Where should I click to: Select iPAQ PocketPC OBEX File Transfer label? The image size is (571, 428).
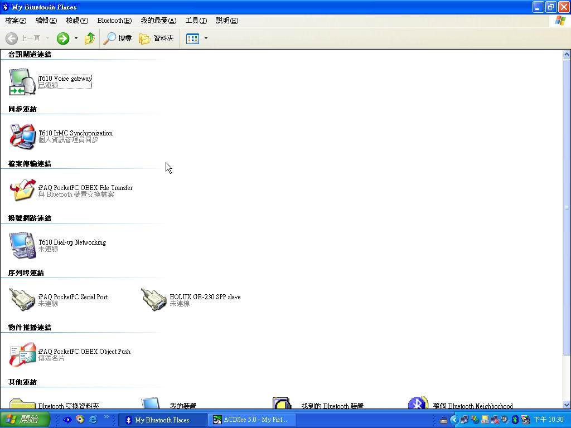coord(85,187)
